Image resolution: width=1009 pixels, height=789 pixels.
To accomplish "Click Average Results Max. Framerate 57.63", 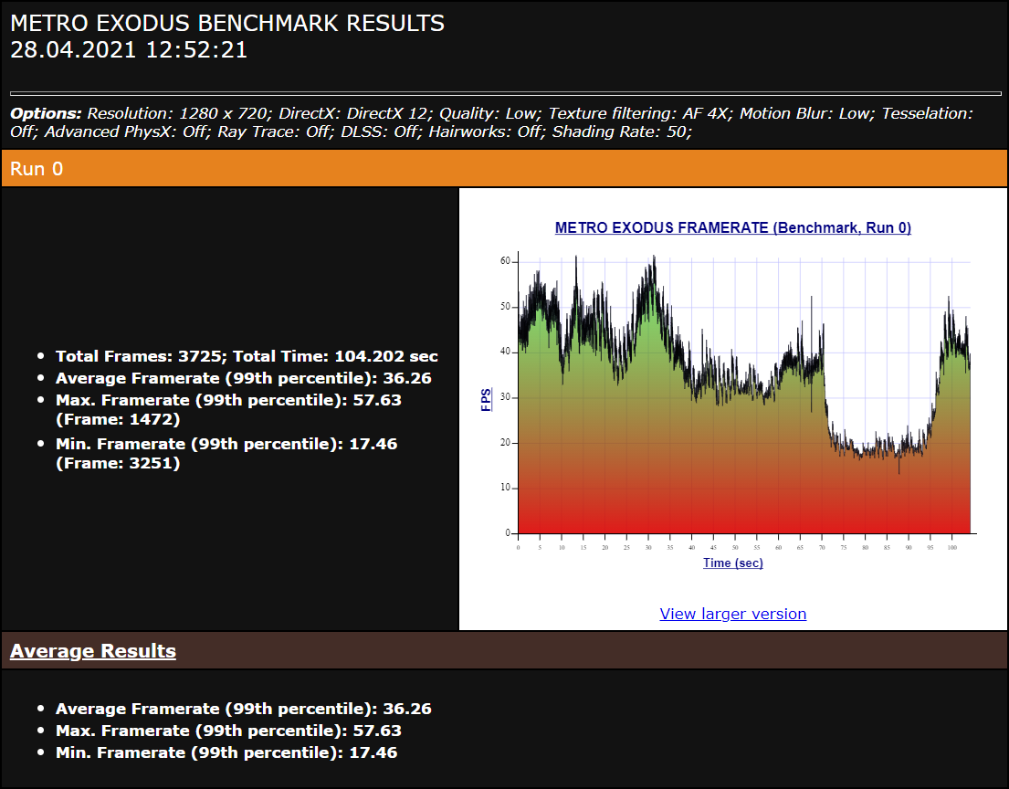I will click(x=228, y=731).
